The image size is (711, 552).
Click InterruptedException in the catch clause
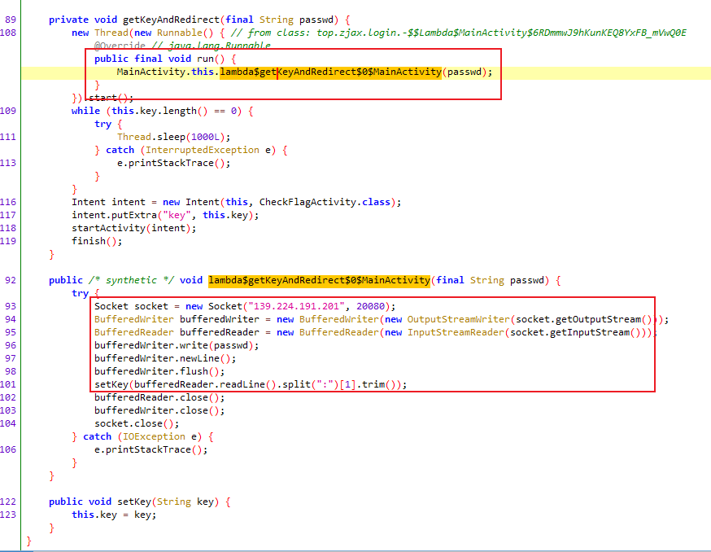coord(203,150)
